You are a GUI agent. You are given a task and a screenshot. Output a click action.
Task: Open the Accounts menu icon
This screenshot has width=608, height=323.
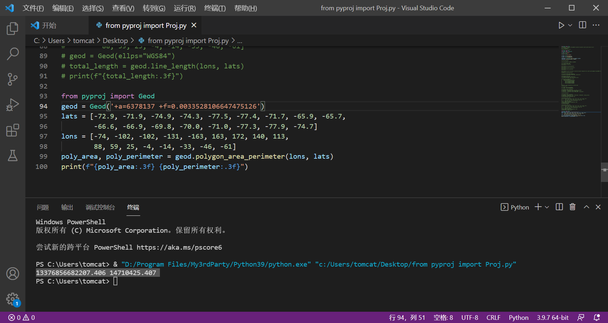click(x=13, y=274)
